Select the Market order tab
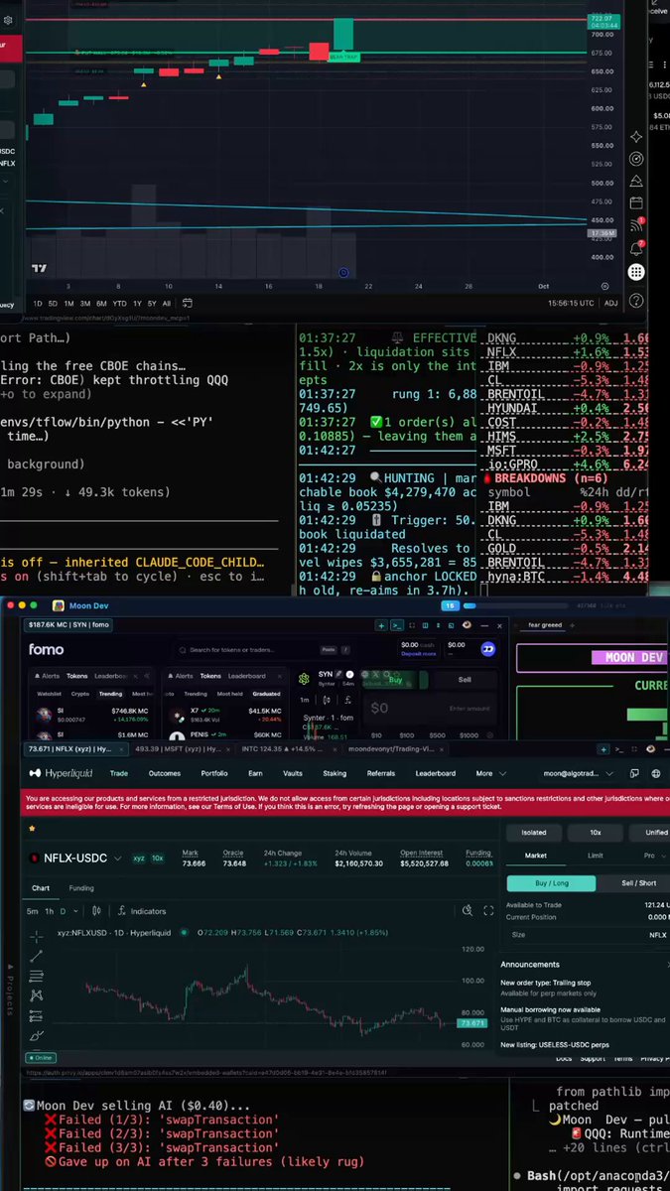The image size is (670, 1191). point(534,855)
